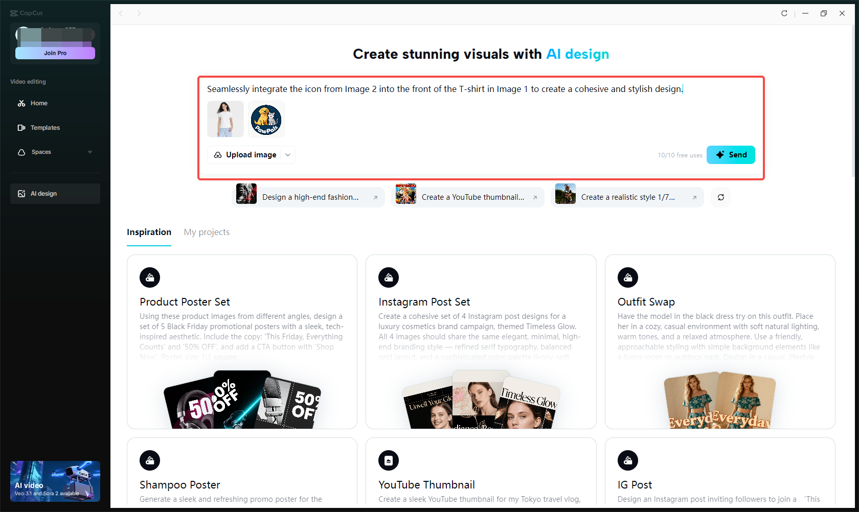Open realistic style suggestion chip image
This screenshot has height=512, width=859.
566,194
